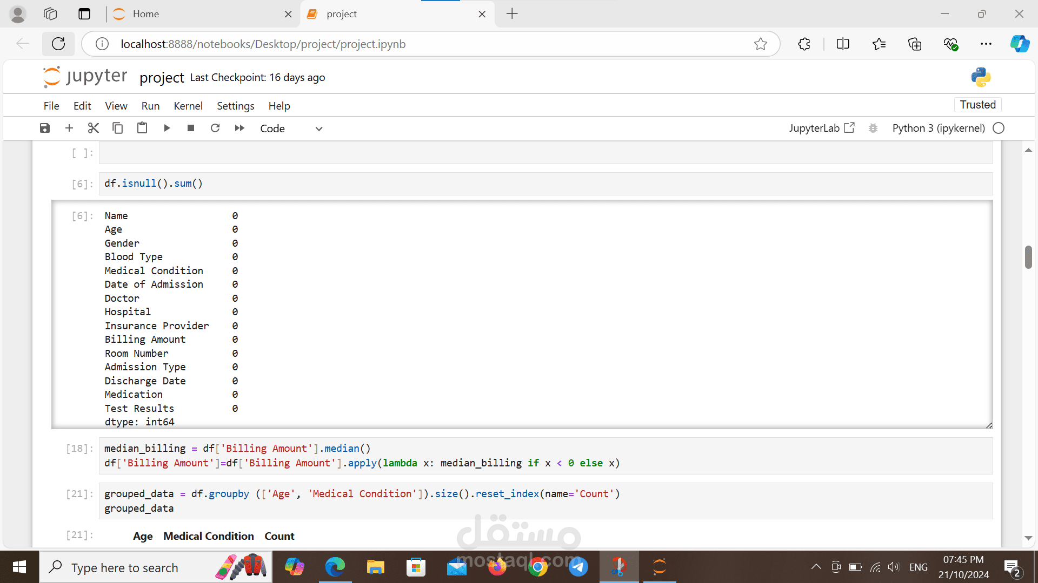Bookmark this page with the star icon
Image resolution: width=1038 pixels, height=583 pixels.
click(760, 44)
